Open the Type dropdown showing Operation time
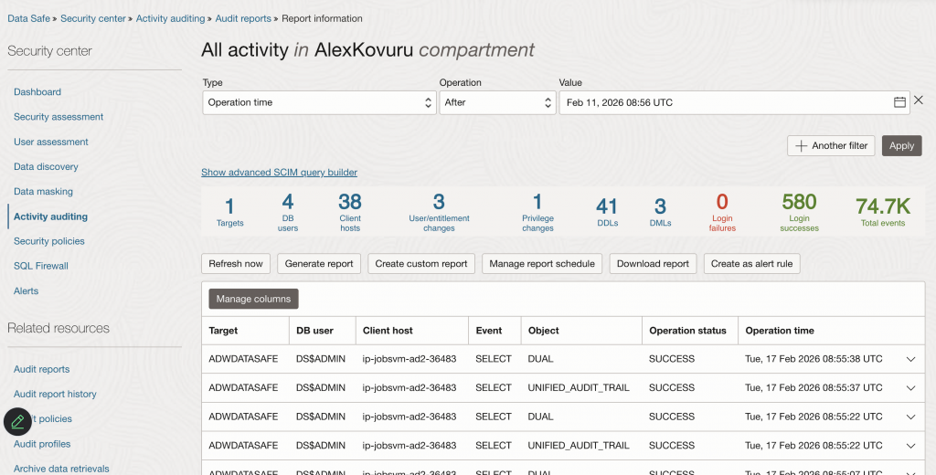This screenshot has width=936, height=475. (x=318, y=103)
